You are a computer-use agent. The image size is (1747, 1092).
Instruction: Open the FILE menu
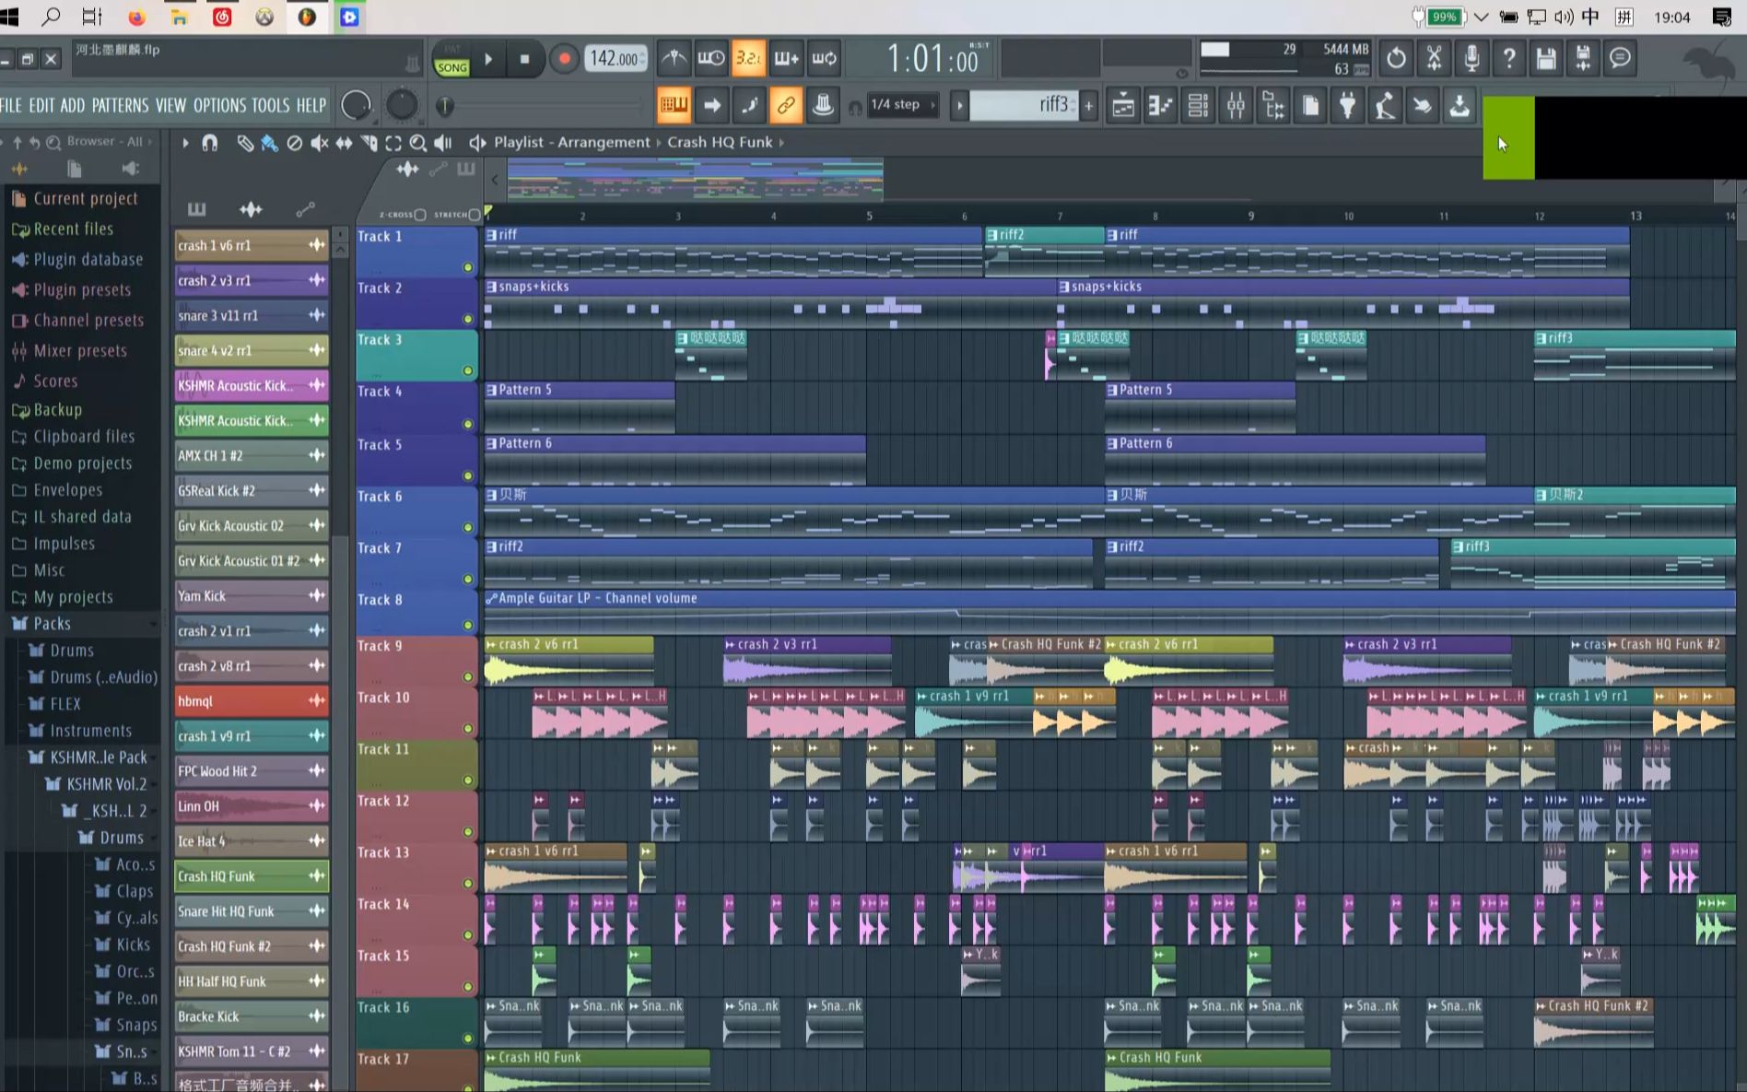click(x=11, y=105)
